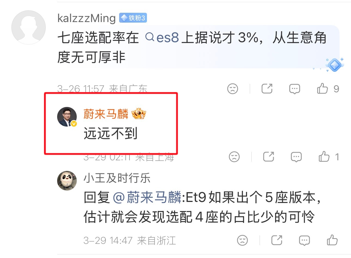The width and height of the screenshot is (351, 258).
Task: Open reply bubble on 蔚来马麟's comment
Action: (x=296, y=157)
